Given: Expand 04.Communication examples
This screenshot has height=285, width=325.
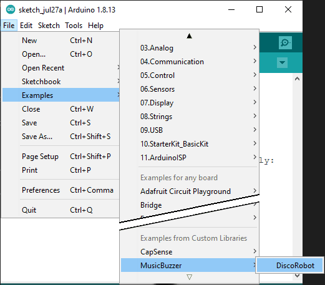Looking at the screenshot, I should (190, 62).
